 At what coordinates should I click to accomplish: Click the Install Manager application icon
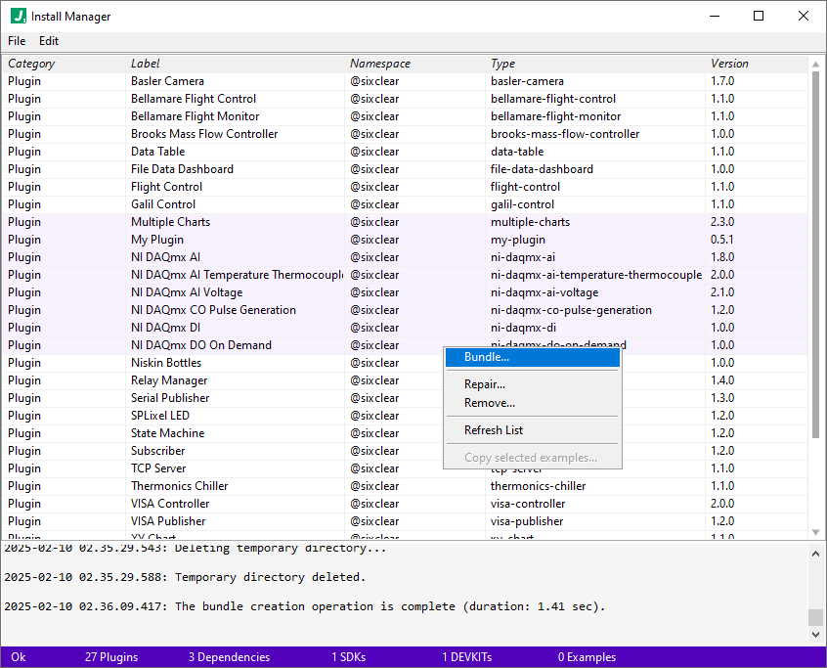(x=18, y=16)
